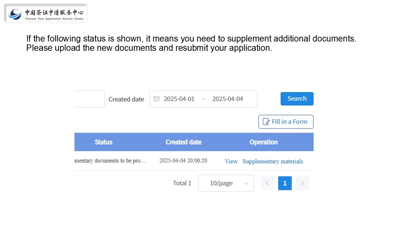Go to the next page with the right arrow
Screen dimensions: 409x230
point(302,183)
